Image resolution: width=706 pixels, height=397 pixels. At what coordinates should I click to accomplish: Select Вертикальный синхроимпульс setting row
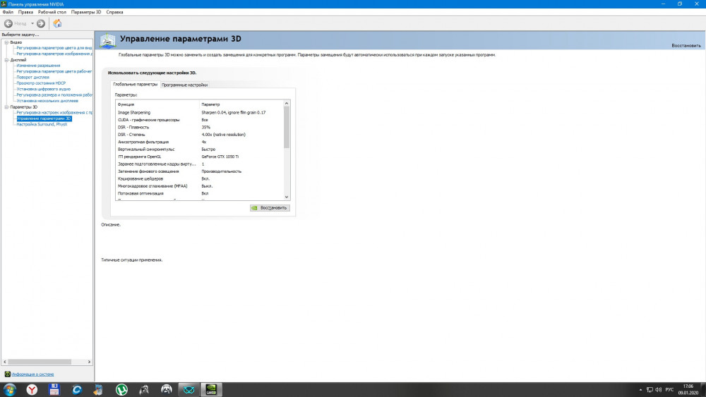click(200, 149)
